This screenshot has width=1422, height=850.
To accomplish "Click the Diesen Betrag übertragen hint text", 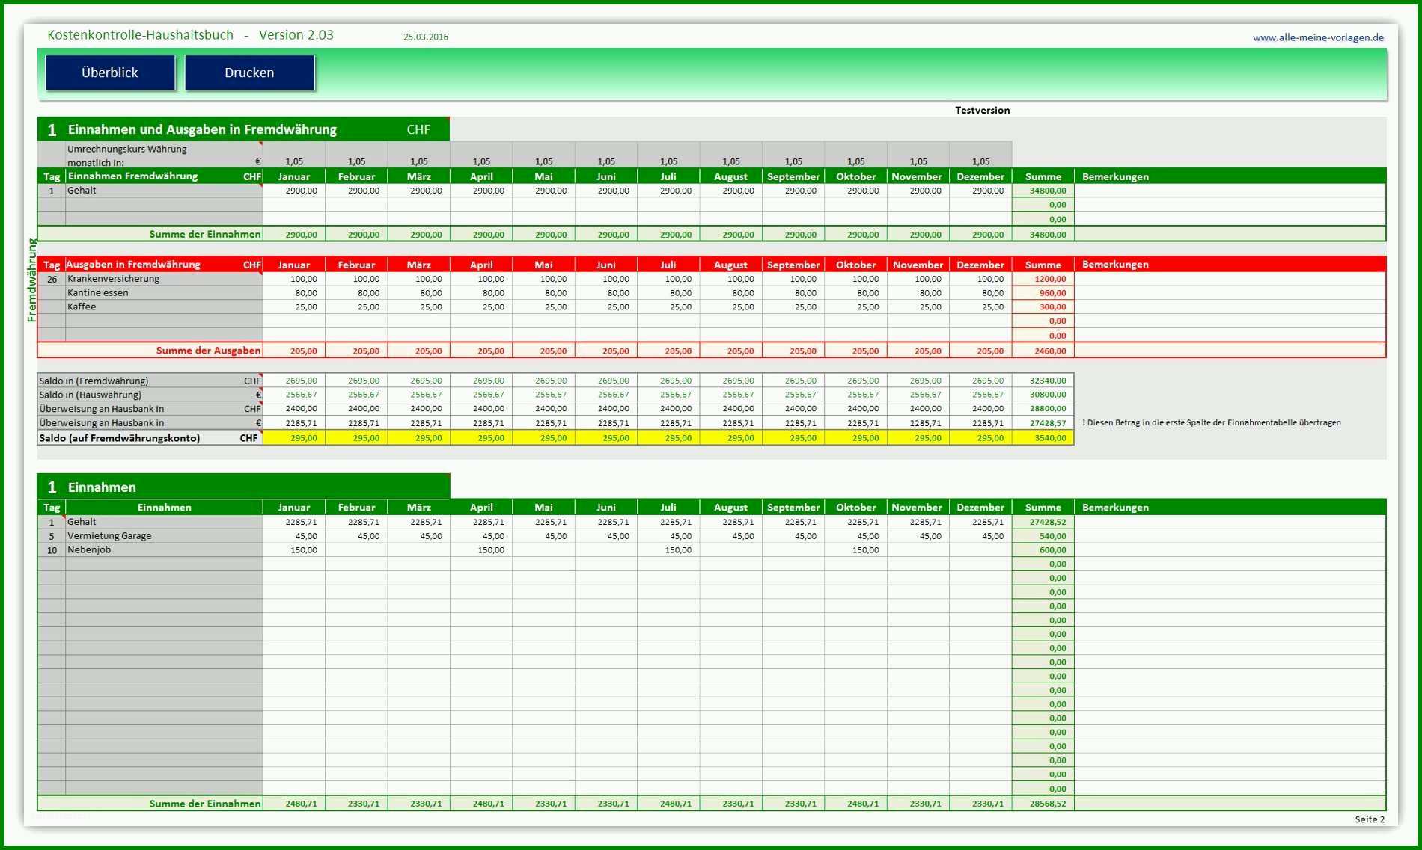I will pos(1212,423).
